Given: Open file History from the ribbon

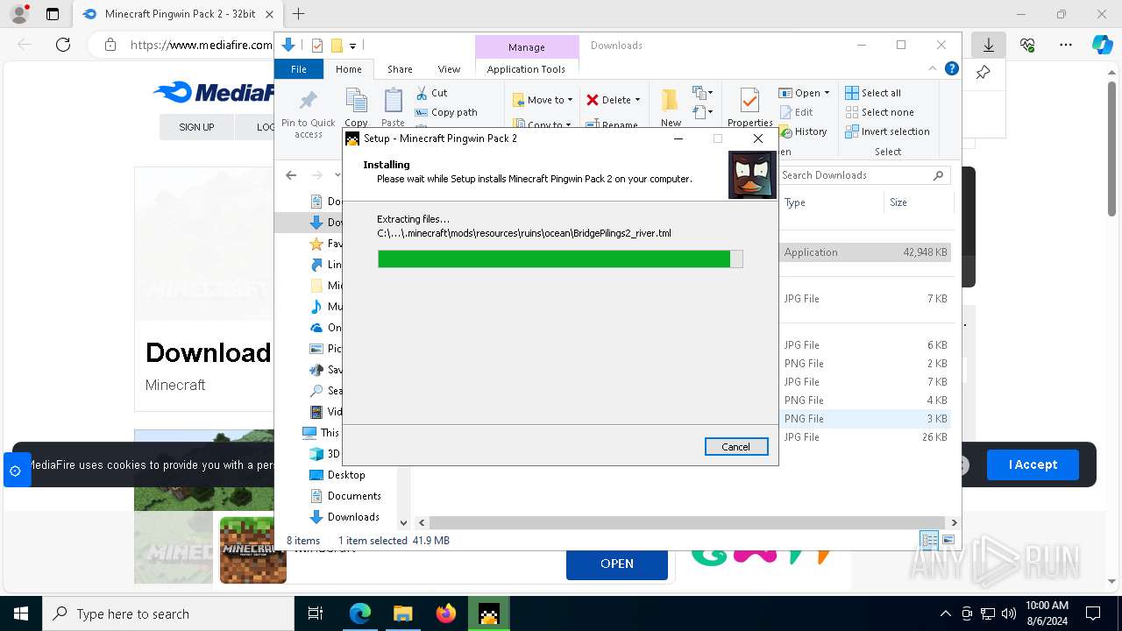Looking at the screenshot, I should [802, 131].
